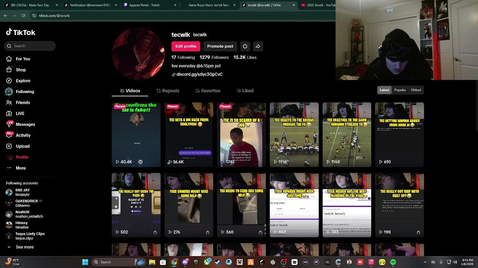
Task: Click the share profile arrow icon
Action: coord(258,46)
